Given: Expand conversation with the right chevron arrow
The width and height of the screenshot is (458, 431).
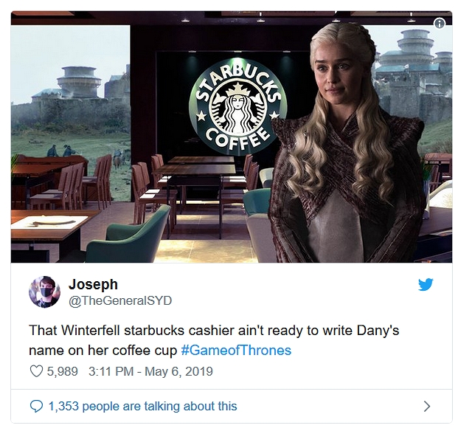Looking at the screenshot, I should [x=427, y=406].
